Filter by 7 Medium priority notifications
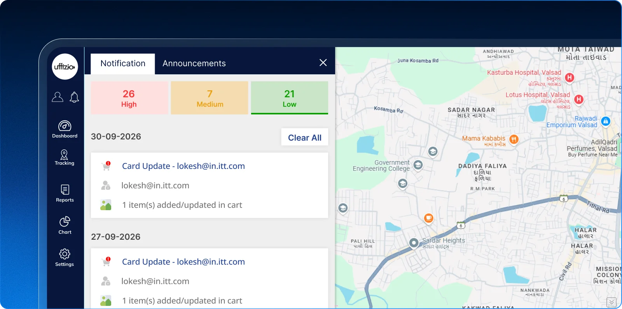Image resolution: width=622 pixels, height=309 pixels. pyautogui.click(x=210, y=98)
